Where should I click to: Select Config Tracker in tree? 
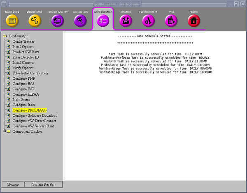pyautogui.click(x=23, y=41)
